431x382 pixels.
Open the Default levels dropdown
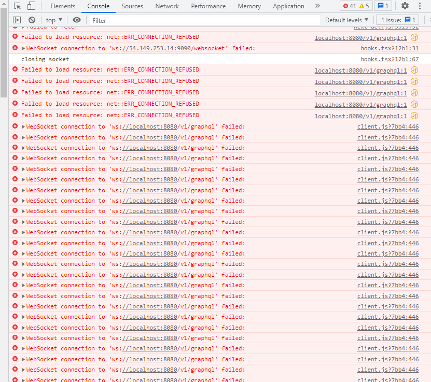click(345, 20)
